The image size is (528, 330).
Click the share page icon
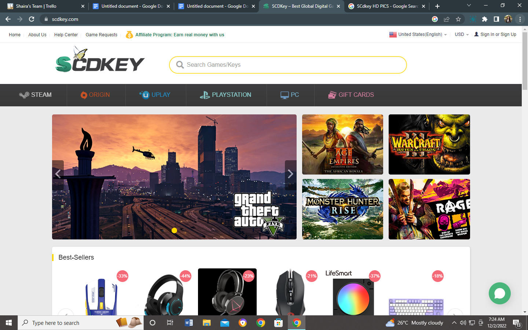click(x=447, y=19)
